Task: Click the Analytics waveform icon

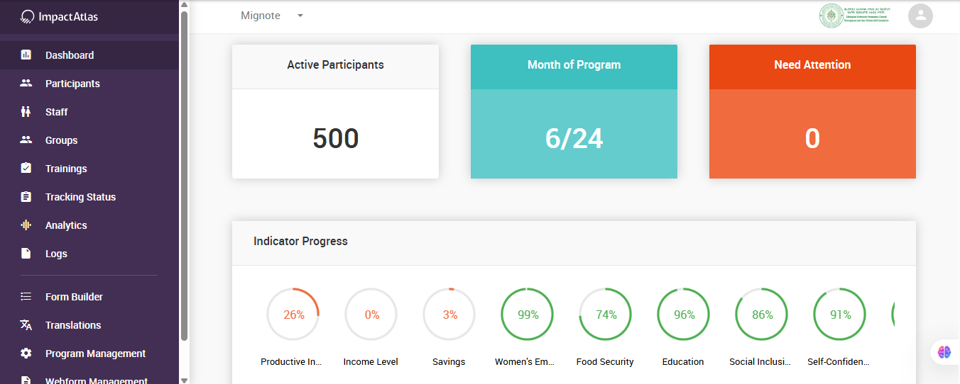Action: (x=26, y=225)
